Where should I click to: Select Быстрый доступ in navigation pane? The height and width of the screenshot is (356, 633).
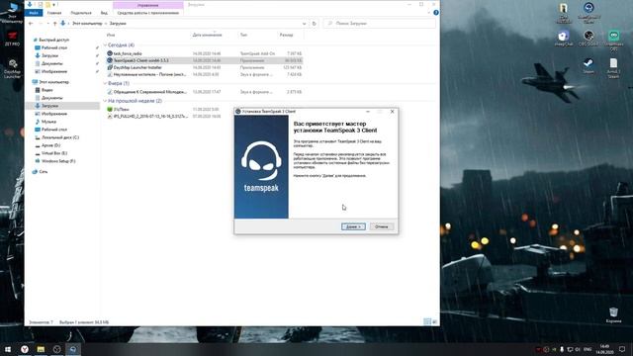pyautogui.click(x=53, y=40)
